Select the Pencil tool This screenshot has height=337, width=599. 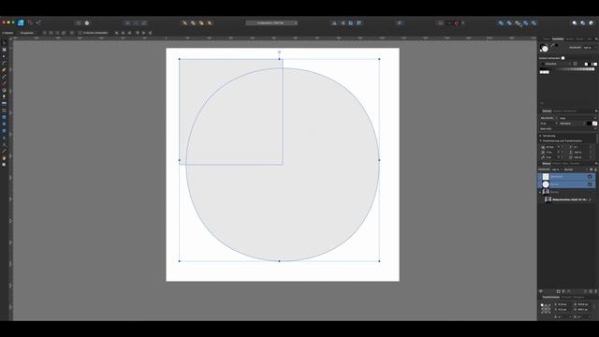click(4, 77)
